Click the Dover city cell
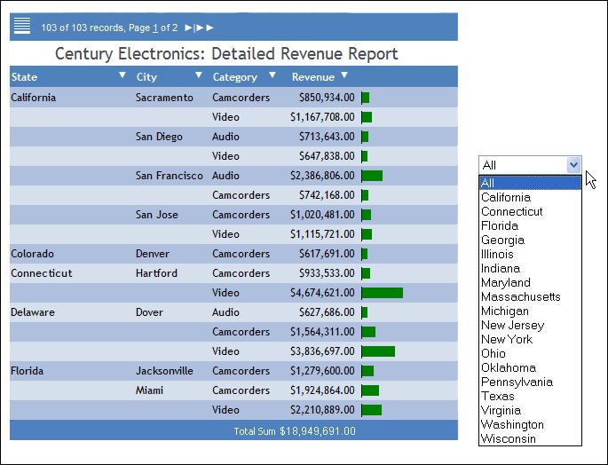 point(149,312)
